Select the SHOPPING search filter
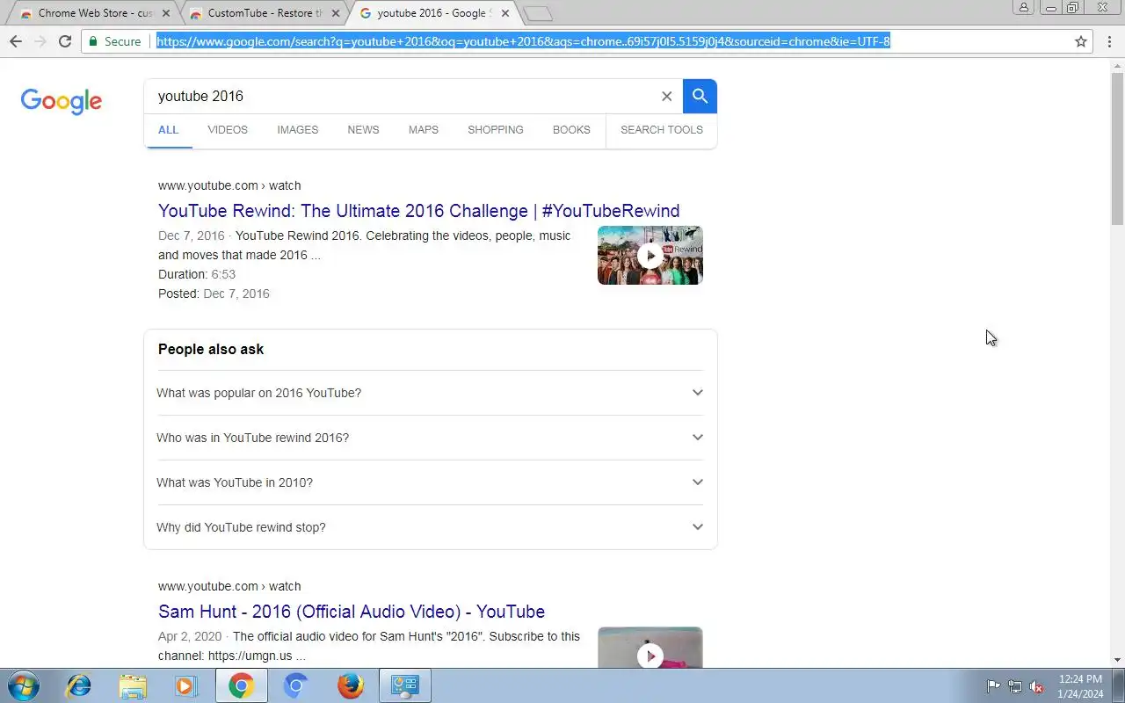 pos(496,130)
